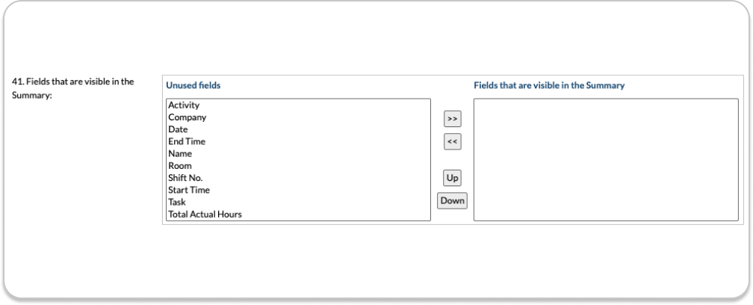Viewport: 753px width, 305px height.
Task: Choose Date from the Unused fields
Action: coord(178,129)
